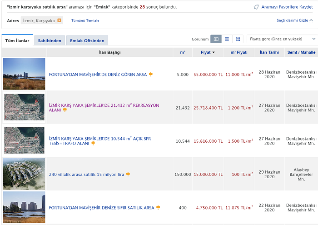Switch to the grid gallery view icon
The image size is (318, 225).
click(x=238, y=39)
